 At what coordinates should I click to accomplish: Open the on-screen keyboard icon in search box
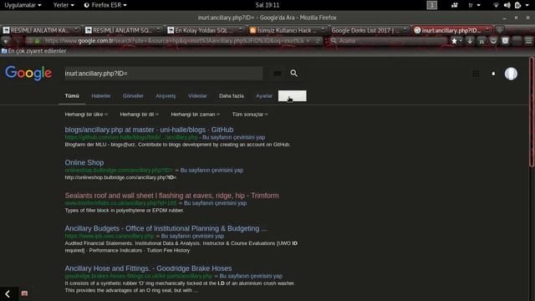click(x=278, y=73)
